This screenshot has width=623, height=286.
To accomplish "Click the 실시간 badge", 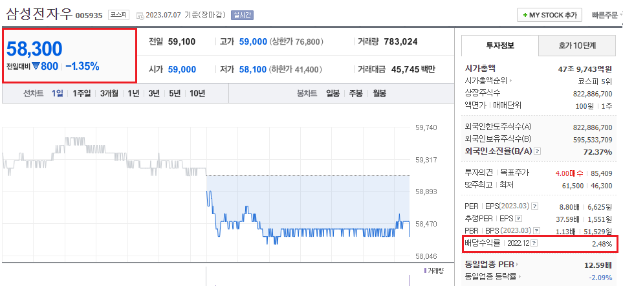I will (x=242, y=16).
